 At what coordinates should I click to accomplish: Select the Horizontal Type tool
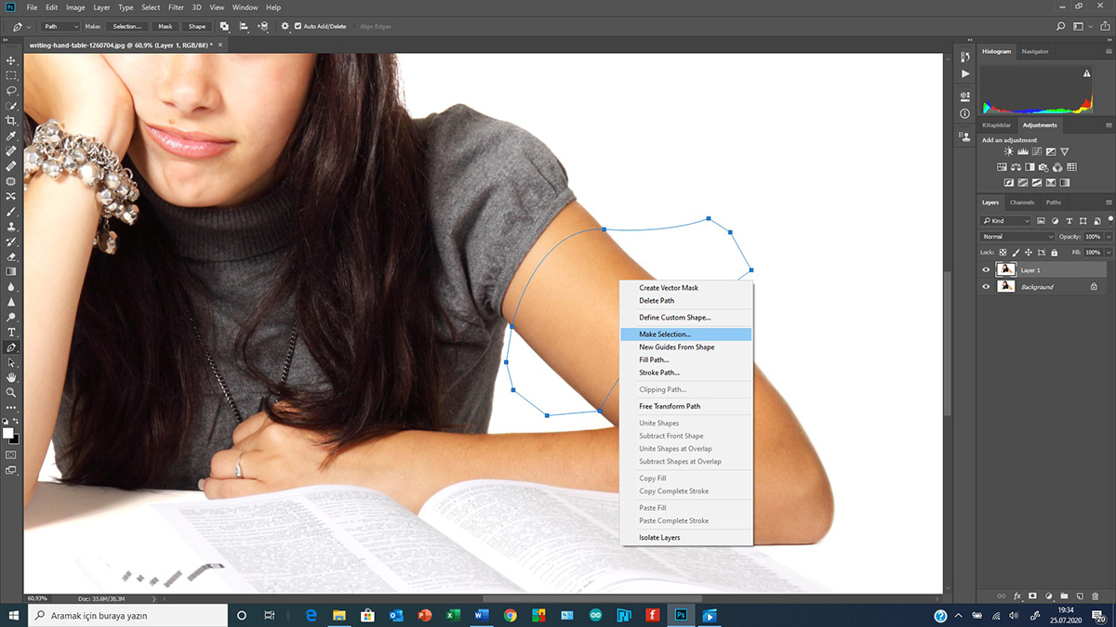tap(11, 332)
